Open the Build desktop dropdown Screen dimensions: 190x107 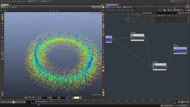click(x=33, y=1)
